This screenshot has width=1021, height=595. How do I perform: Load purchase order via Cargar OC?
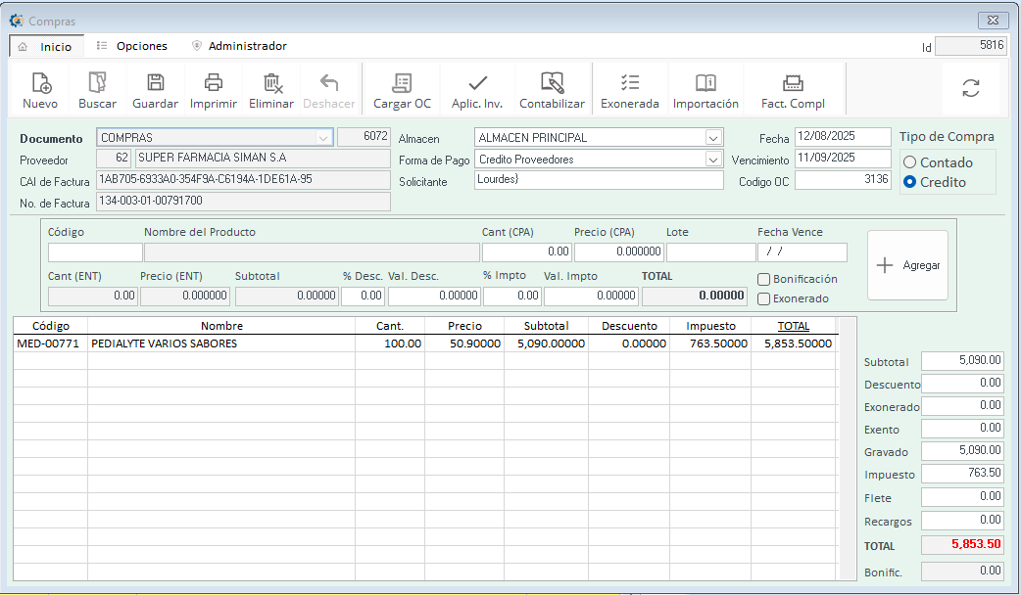click(x=402, y=84)
